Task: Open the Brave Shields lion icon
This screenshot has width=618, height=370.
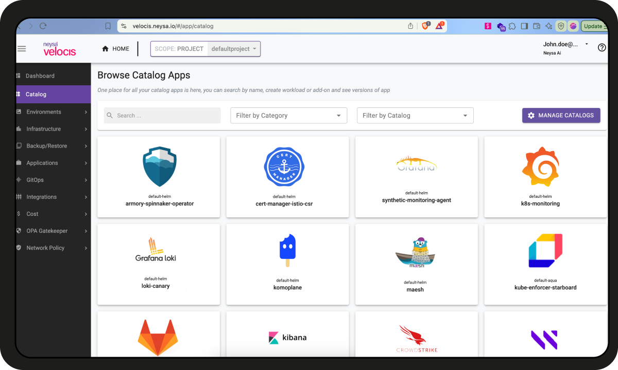Action: [426, 25]
